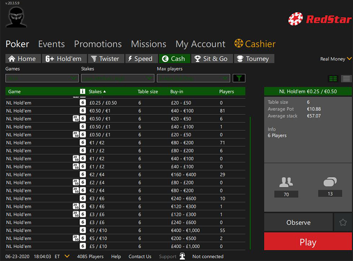Open the 6+ Hold'em tab

(x=64, y=59)
